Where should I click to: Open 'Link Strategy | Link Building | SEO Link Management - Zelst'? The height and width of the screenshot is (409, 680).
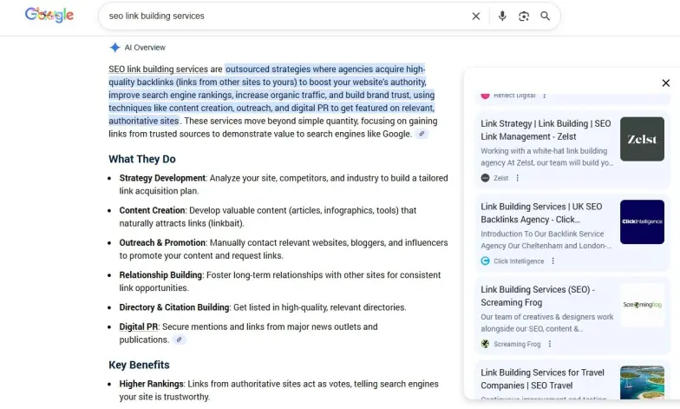click(x=546, y=130)
